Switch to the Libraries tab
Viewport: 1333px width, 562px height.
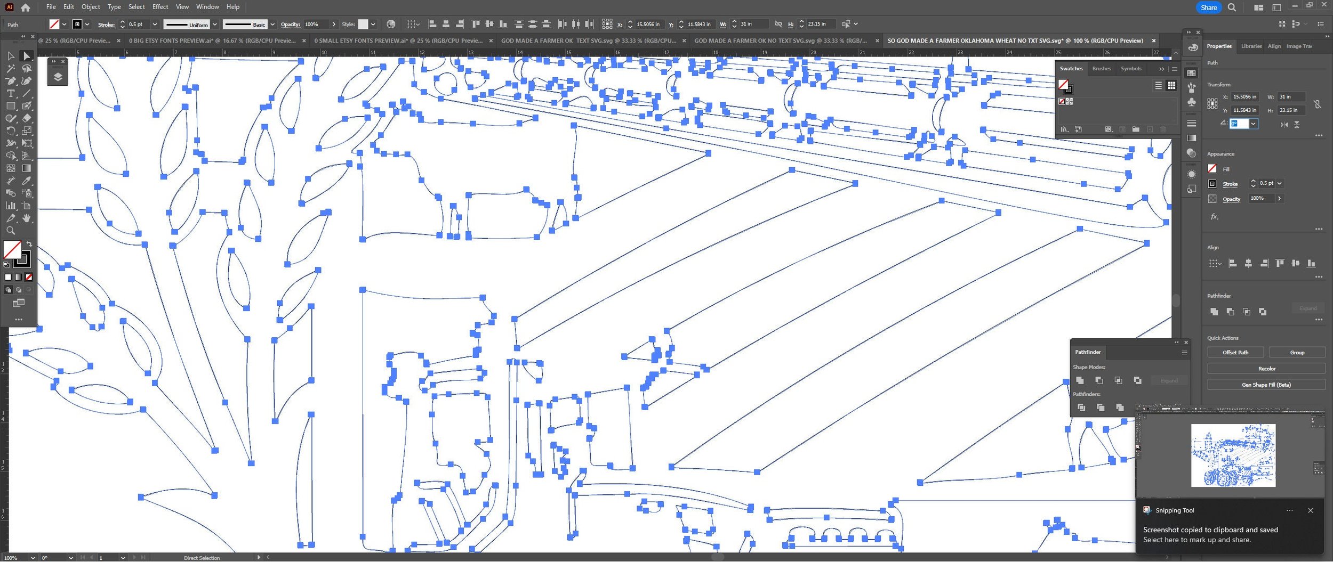(x=1251, y=46)
